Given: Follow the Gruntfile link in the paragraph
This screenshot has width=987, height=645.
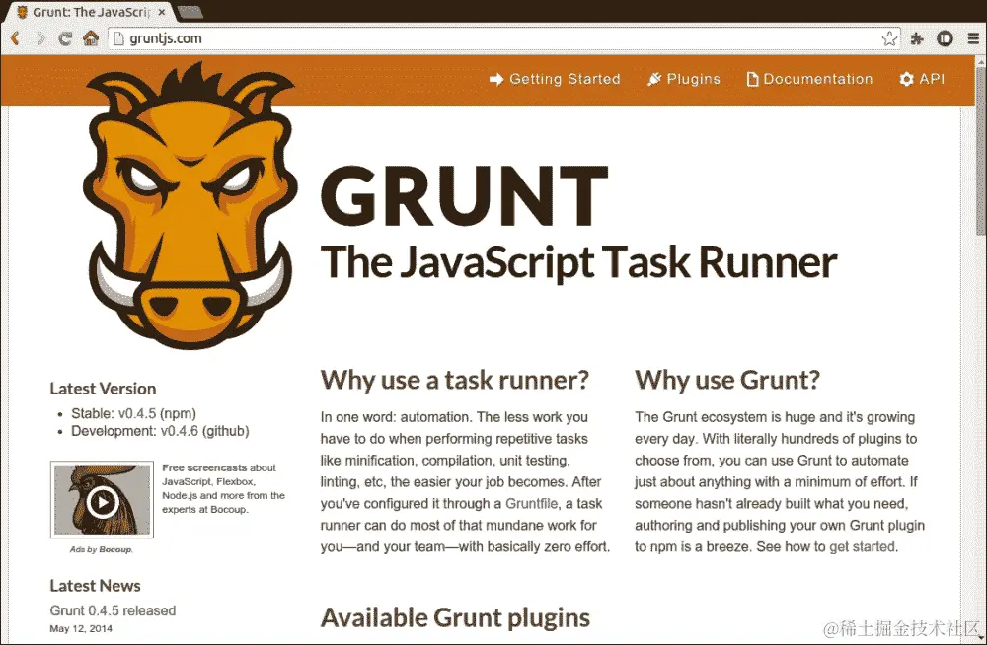Looking at the screenshot, I should [531, 503].
